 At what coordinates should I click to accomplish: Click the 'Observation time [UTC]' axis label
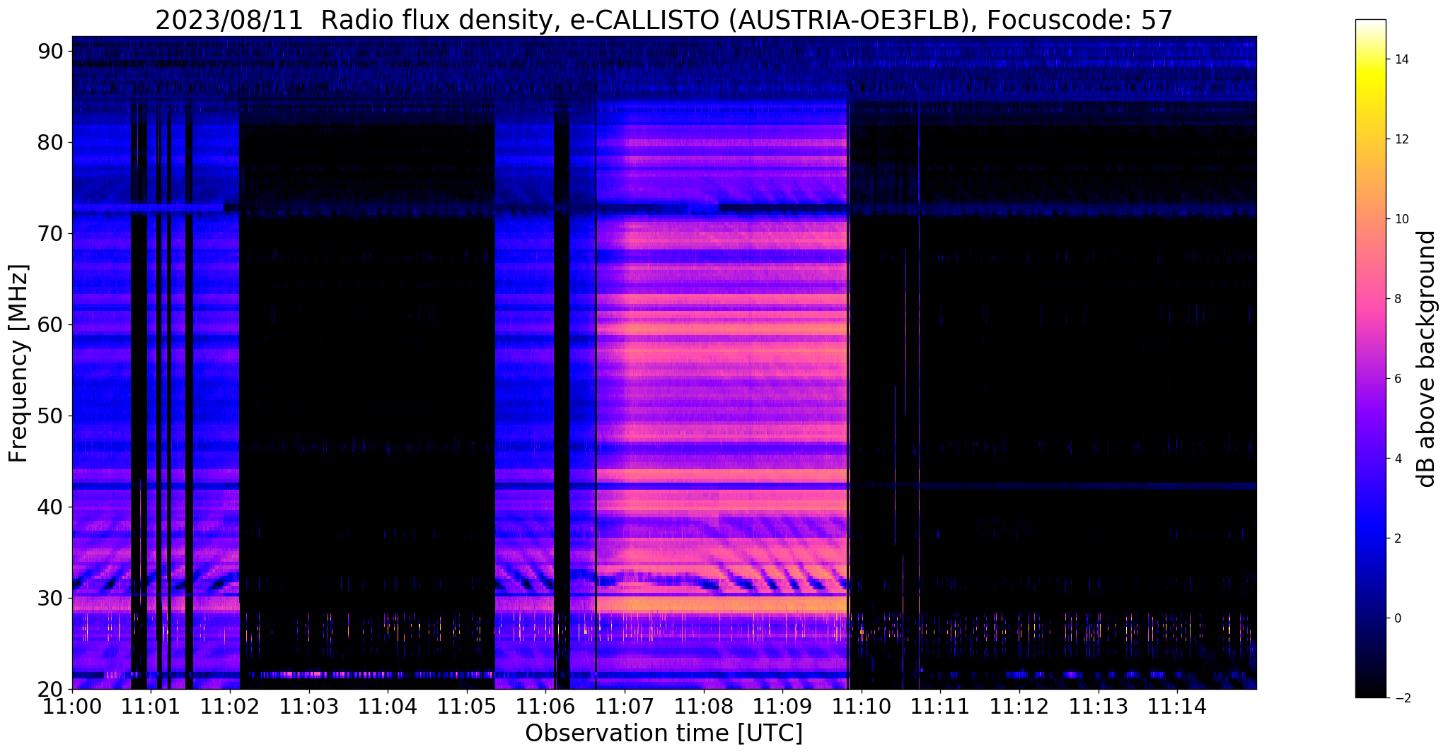[664, 734]
